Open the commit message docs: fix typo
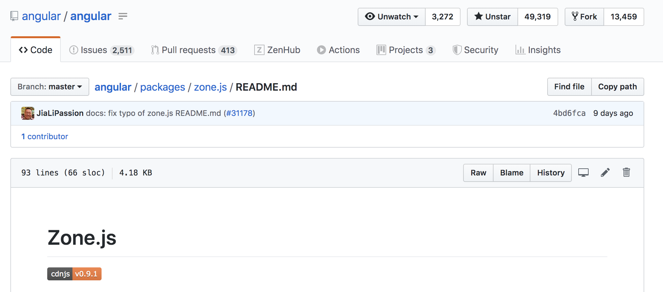The width and height of the screenshot is (663, 292). click(x=153, y=113)
